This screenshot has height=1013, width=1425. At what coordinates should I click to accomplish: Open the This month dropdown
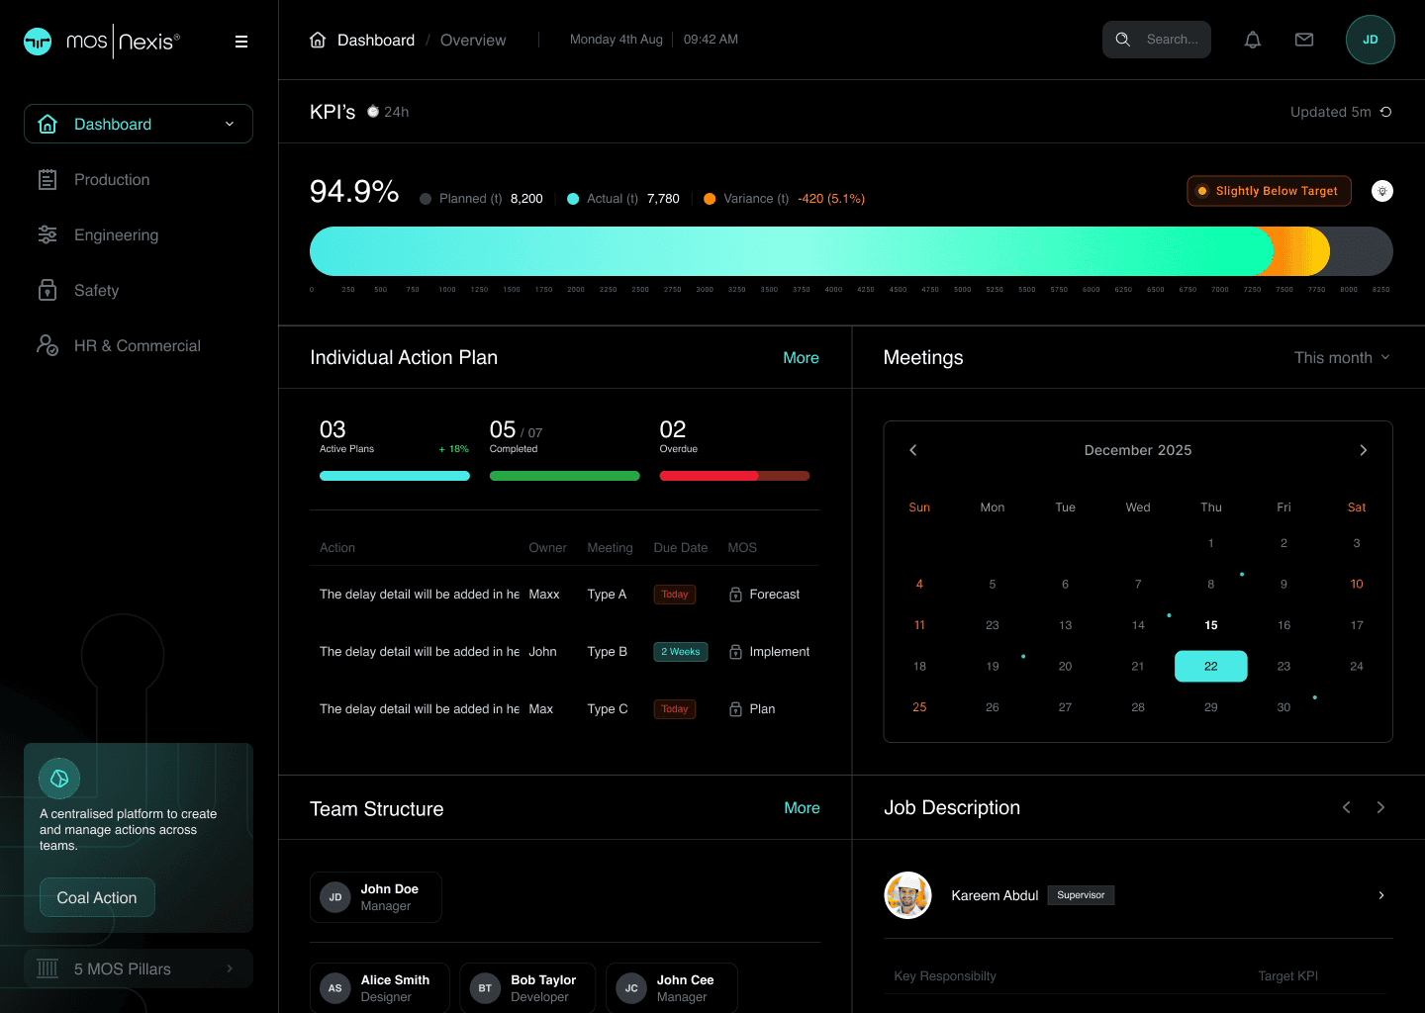1342,357
